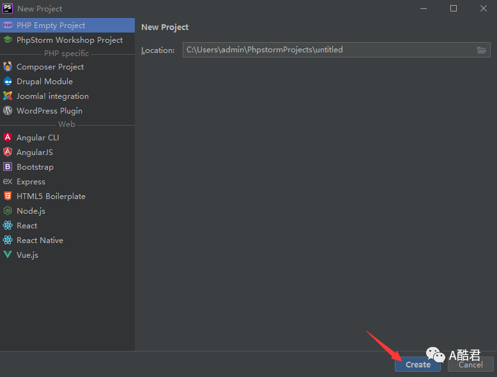Select the PHP Empty Project icon
The width and height of the screenshot is (497, 377).
(x=8, y=26)
